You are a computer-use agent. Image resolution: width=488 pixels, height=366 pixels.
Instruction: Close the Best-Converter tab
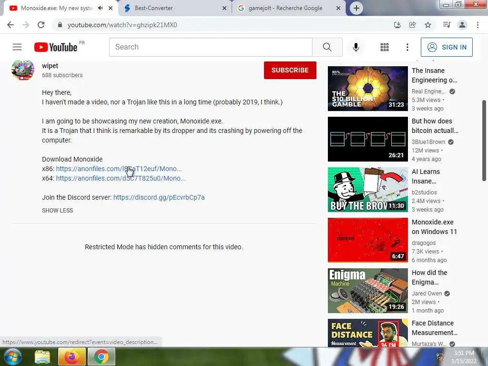224,8
